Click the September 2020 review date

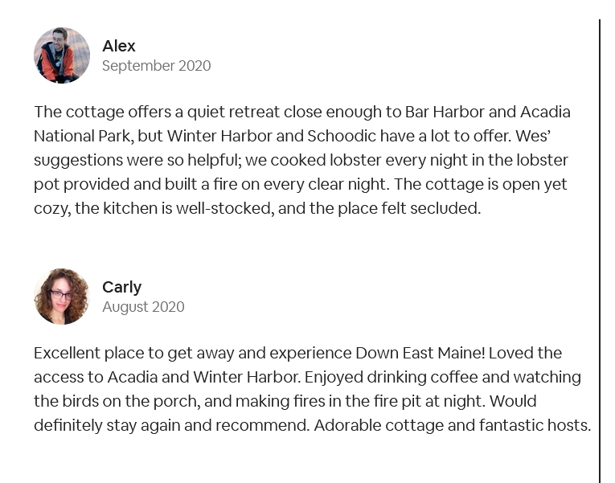[157, 66]
